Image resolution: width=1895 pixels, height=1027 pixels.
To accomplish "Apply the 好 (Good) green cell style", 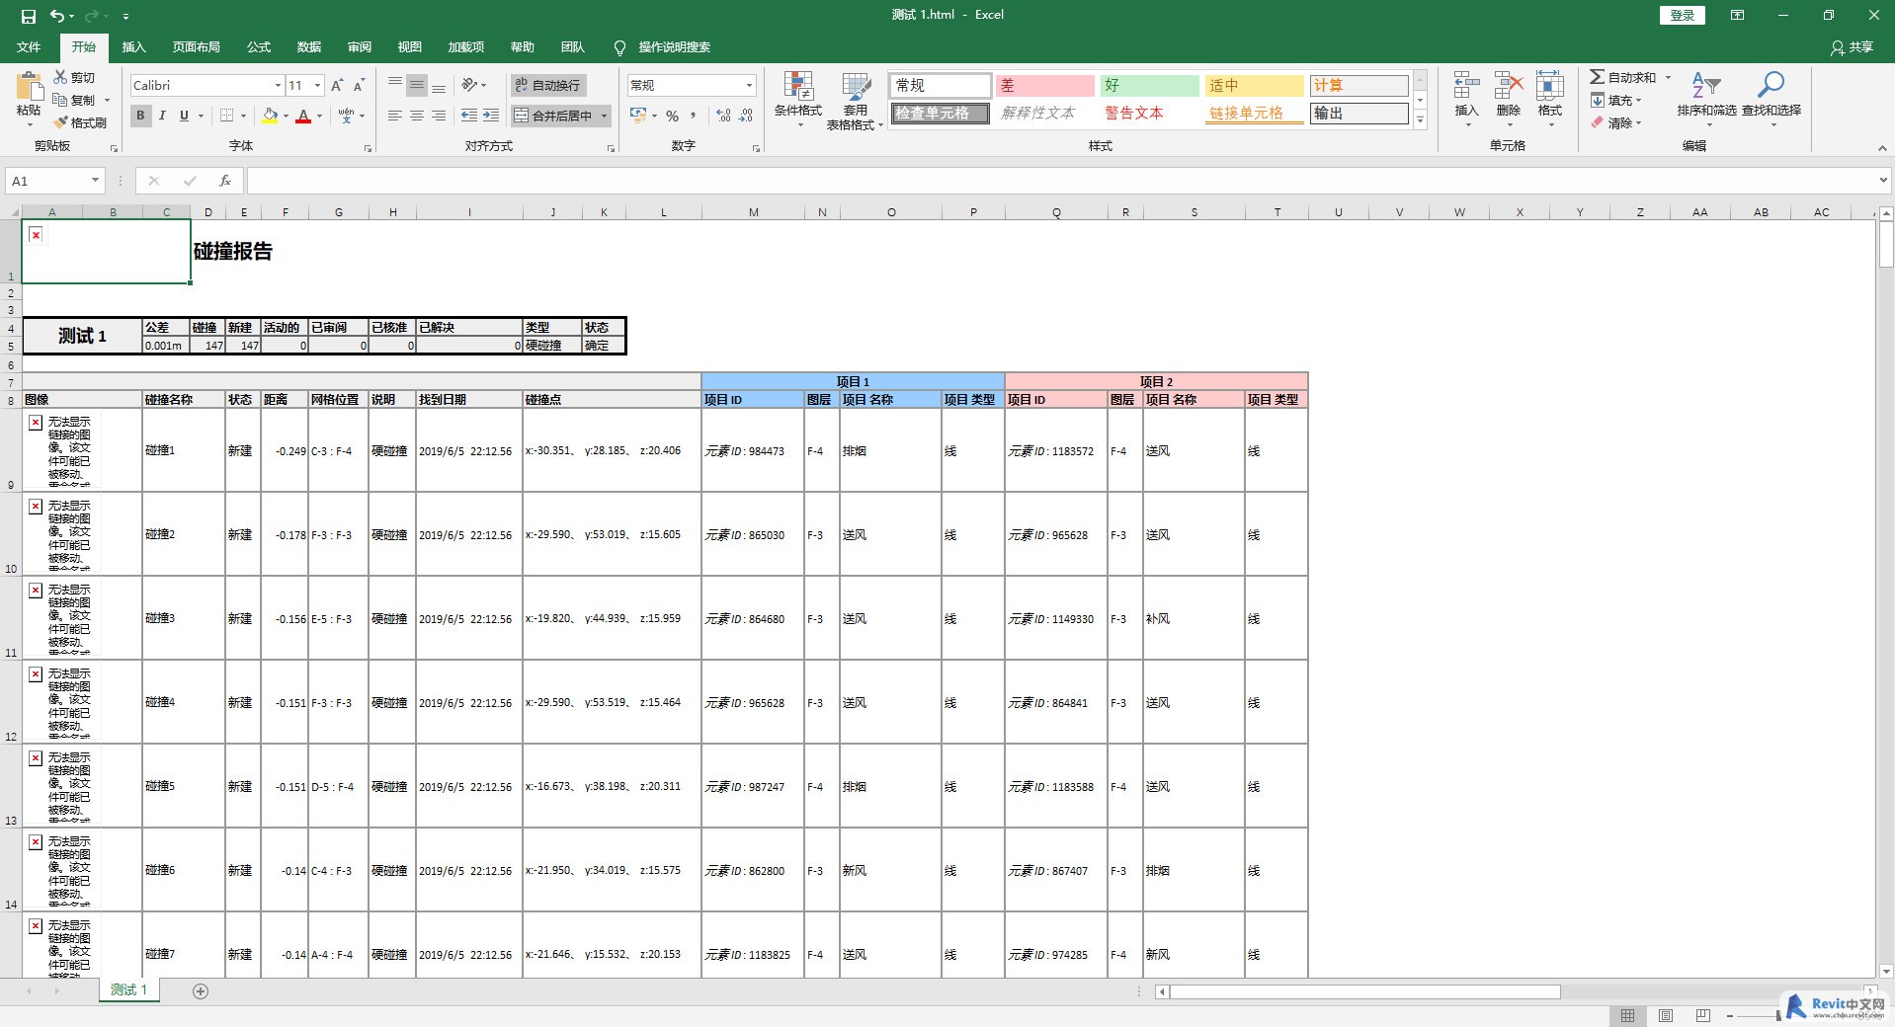I will point(1149,86).
